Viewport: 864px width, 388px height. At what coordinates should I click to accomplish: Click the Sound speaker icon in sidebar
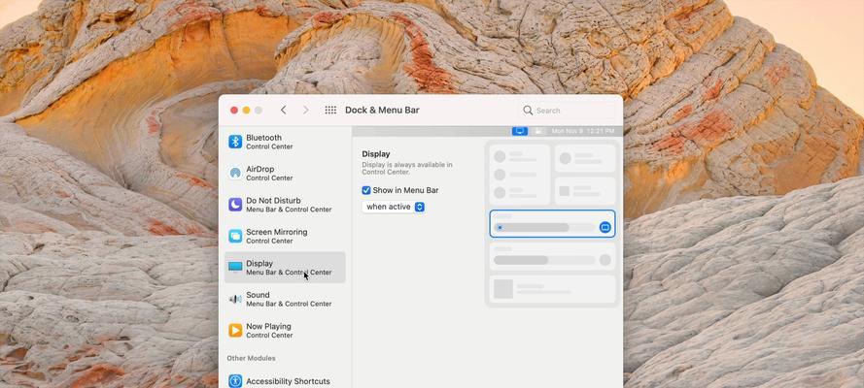point(235,299)
